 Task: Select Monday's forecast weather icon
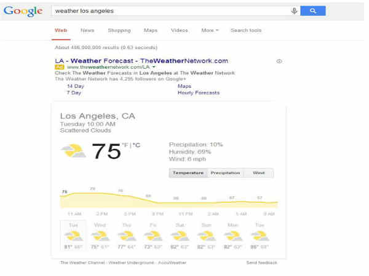coord(232,236)
